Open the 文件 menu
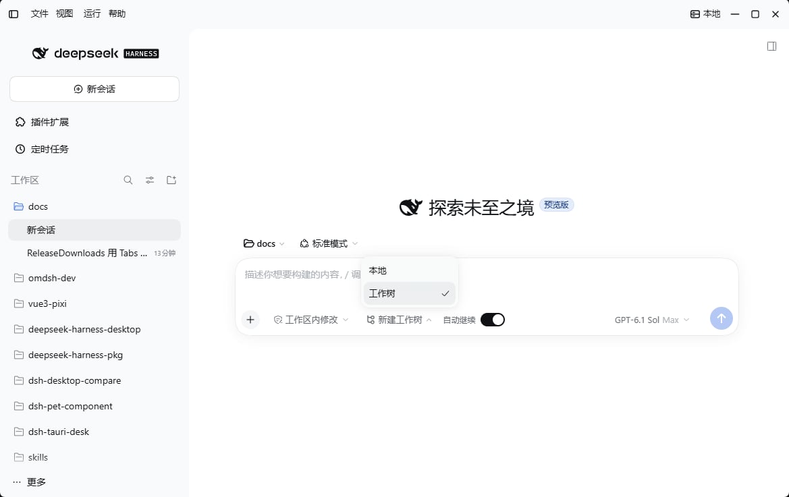This screenshot has width=789, height=497. tap(39, 14)
